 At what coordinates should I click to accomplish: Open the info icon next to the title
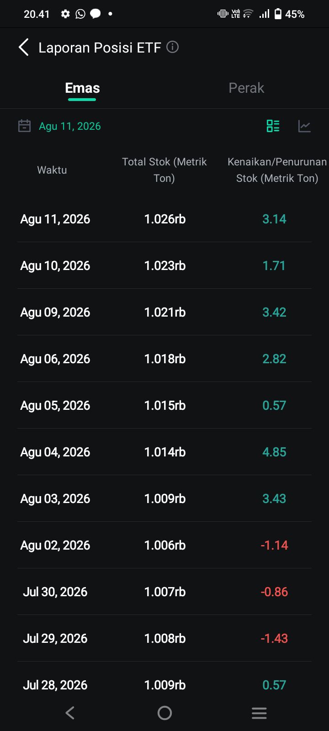(x=172, y=47)
